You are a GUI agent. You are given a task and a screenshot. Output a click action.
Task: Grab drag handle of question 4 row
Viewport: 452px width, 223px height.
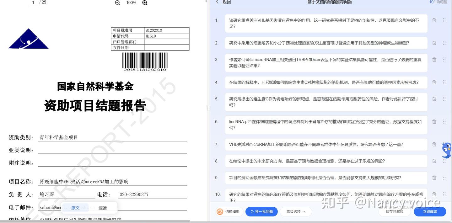pos(444,82)
